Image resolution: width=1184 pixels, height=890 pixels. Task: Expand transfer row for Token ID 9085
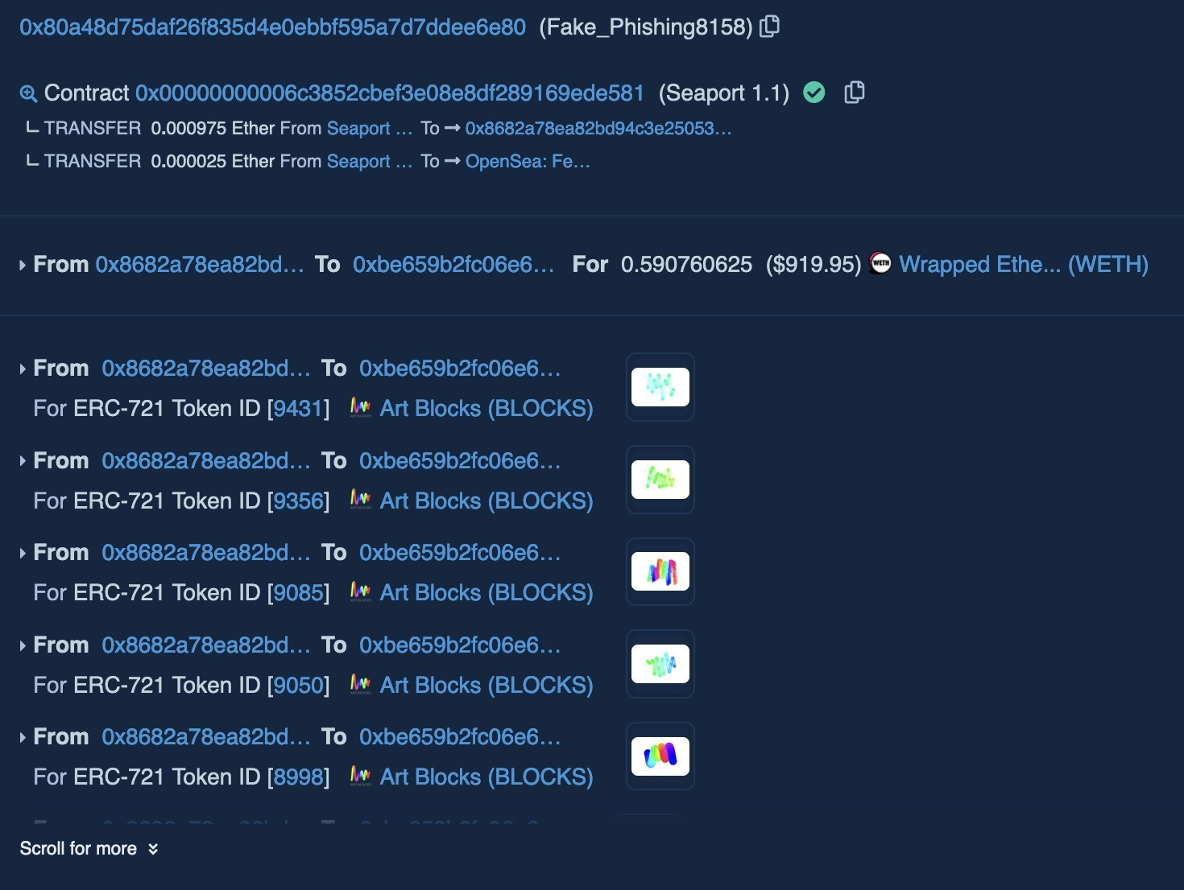[23, 553]
